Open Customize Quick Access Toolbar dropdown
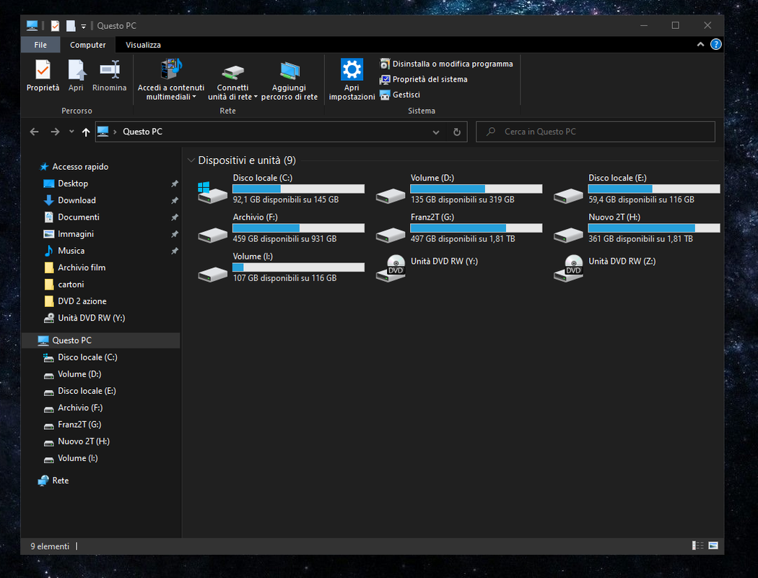Screen dimensions: 758x578 tap(83, 26)
